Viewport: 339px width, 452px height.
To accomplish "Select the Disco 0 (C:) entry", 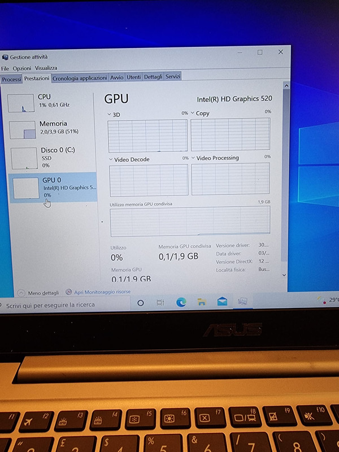I will [x=53, y=158].
